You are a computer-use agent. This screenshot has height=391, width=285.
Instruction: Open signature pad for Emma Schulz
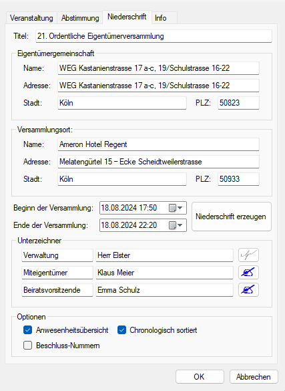pyautogui.click(x=248, y=290)
